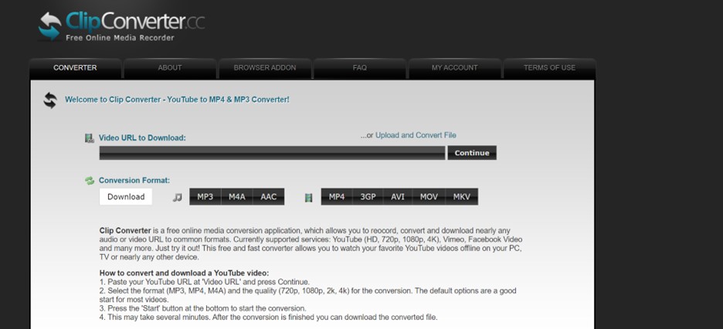
Task: Click the film strip video formats icon
Action: click(308, 198)
